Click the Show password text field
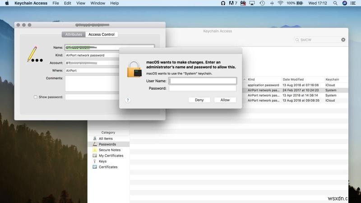 pos(92,97)
